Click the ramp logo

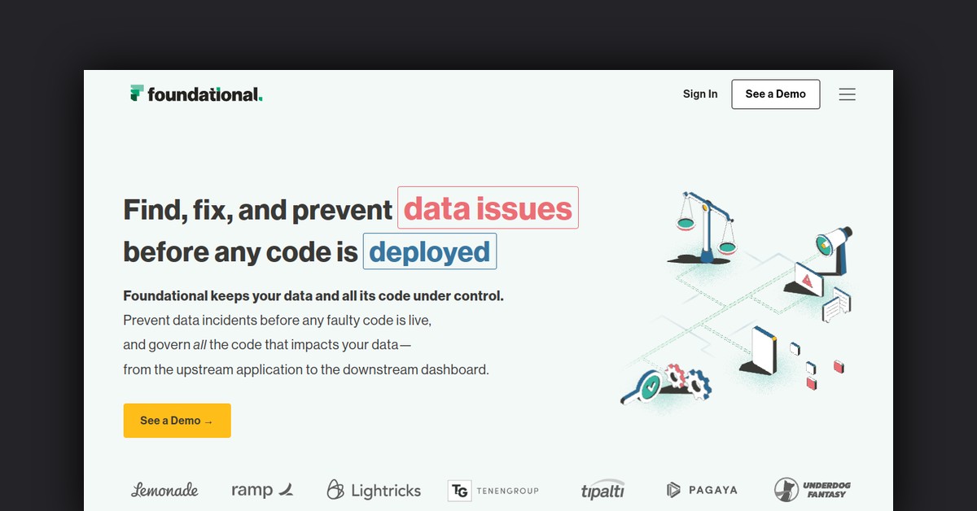pyautogui.click(x=261, y=490)
